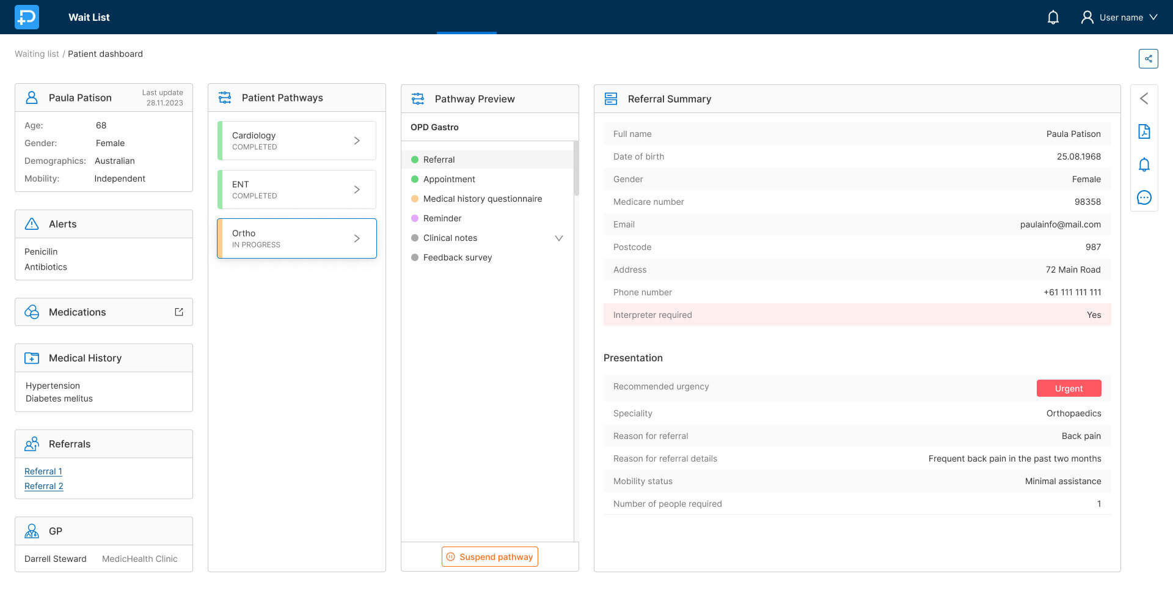This screenshot has width=1173, height=593.
Task: Open the PDF export icon in sidebar
Action: [1144, 131]
